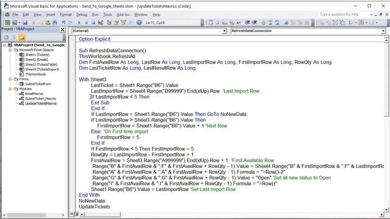The width and height of the screenshot is (390, 219).
Task: Toggle a bookmark with the blue flag icon
Action: coord(286,23)
